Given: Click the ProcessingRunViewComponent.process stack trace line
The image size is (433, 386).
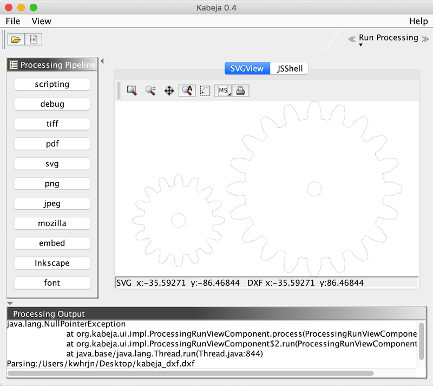Looking at the screenshot, I should coord(241,334).
